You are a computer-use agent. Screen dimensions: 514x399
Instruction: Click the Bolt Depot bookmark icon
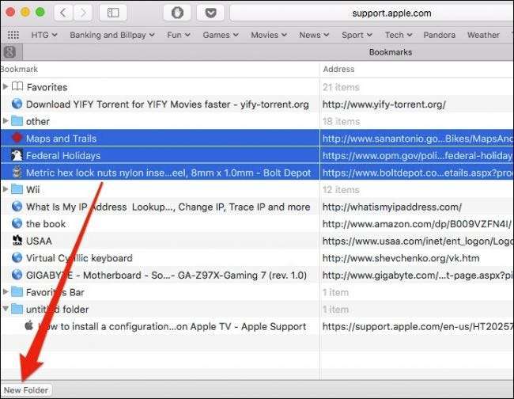17,172
